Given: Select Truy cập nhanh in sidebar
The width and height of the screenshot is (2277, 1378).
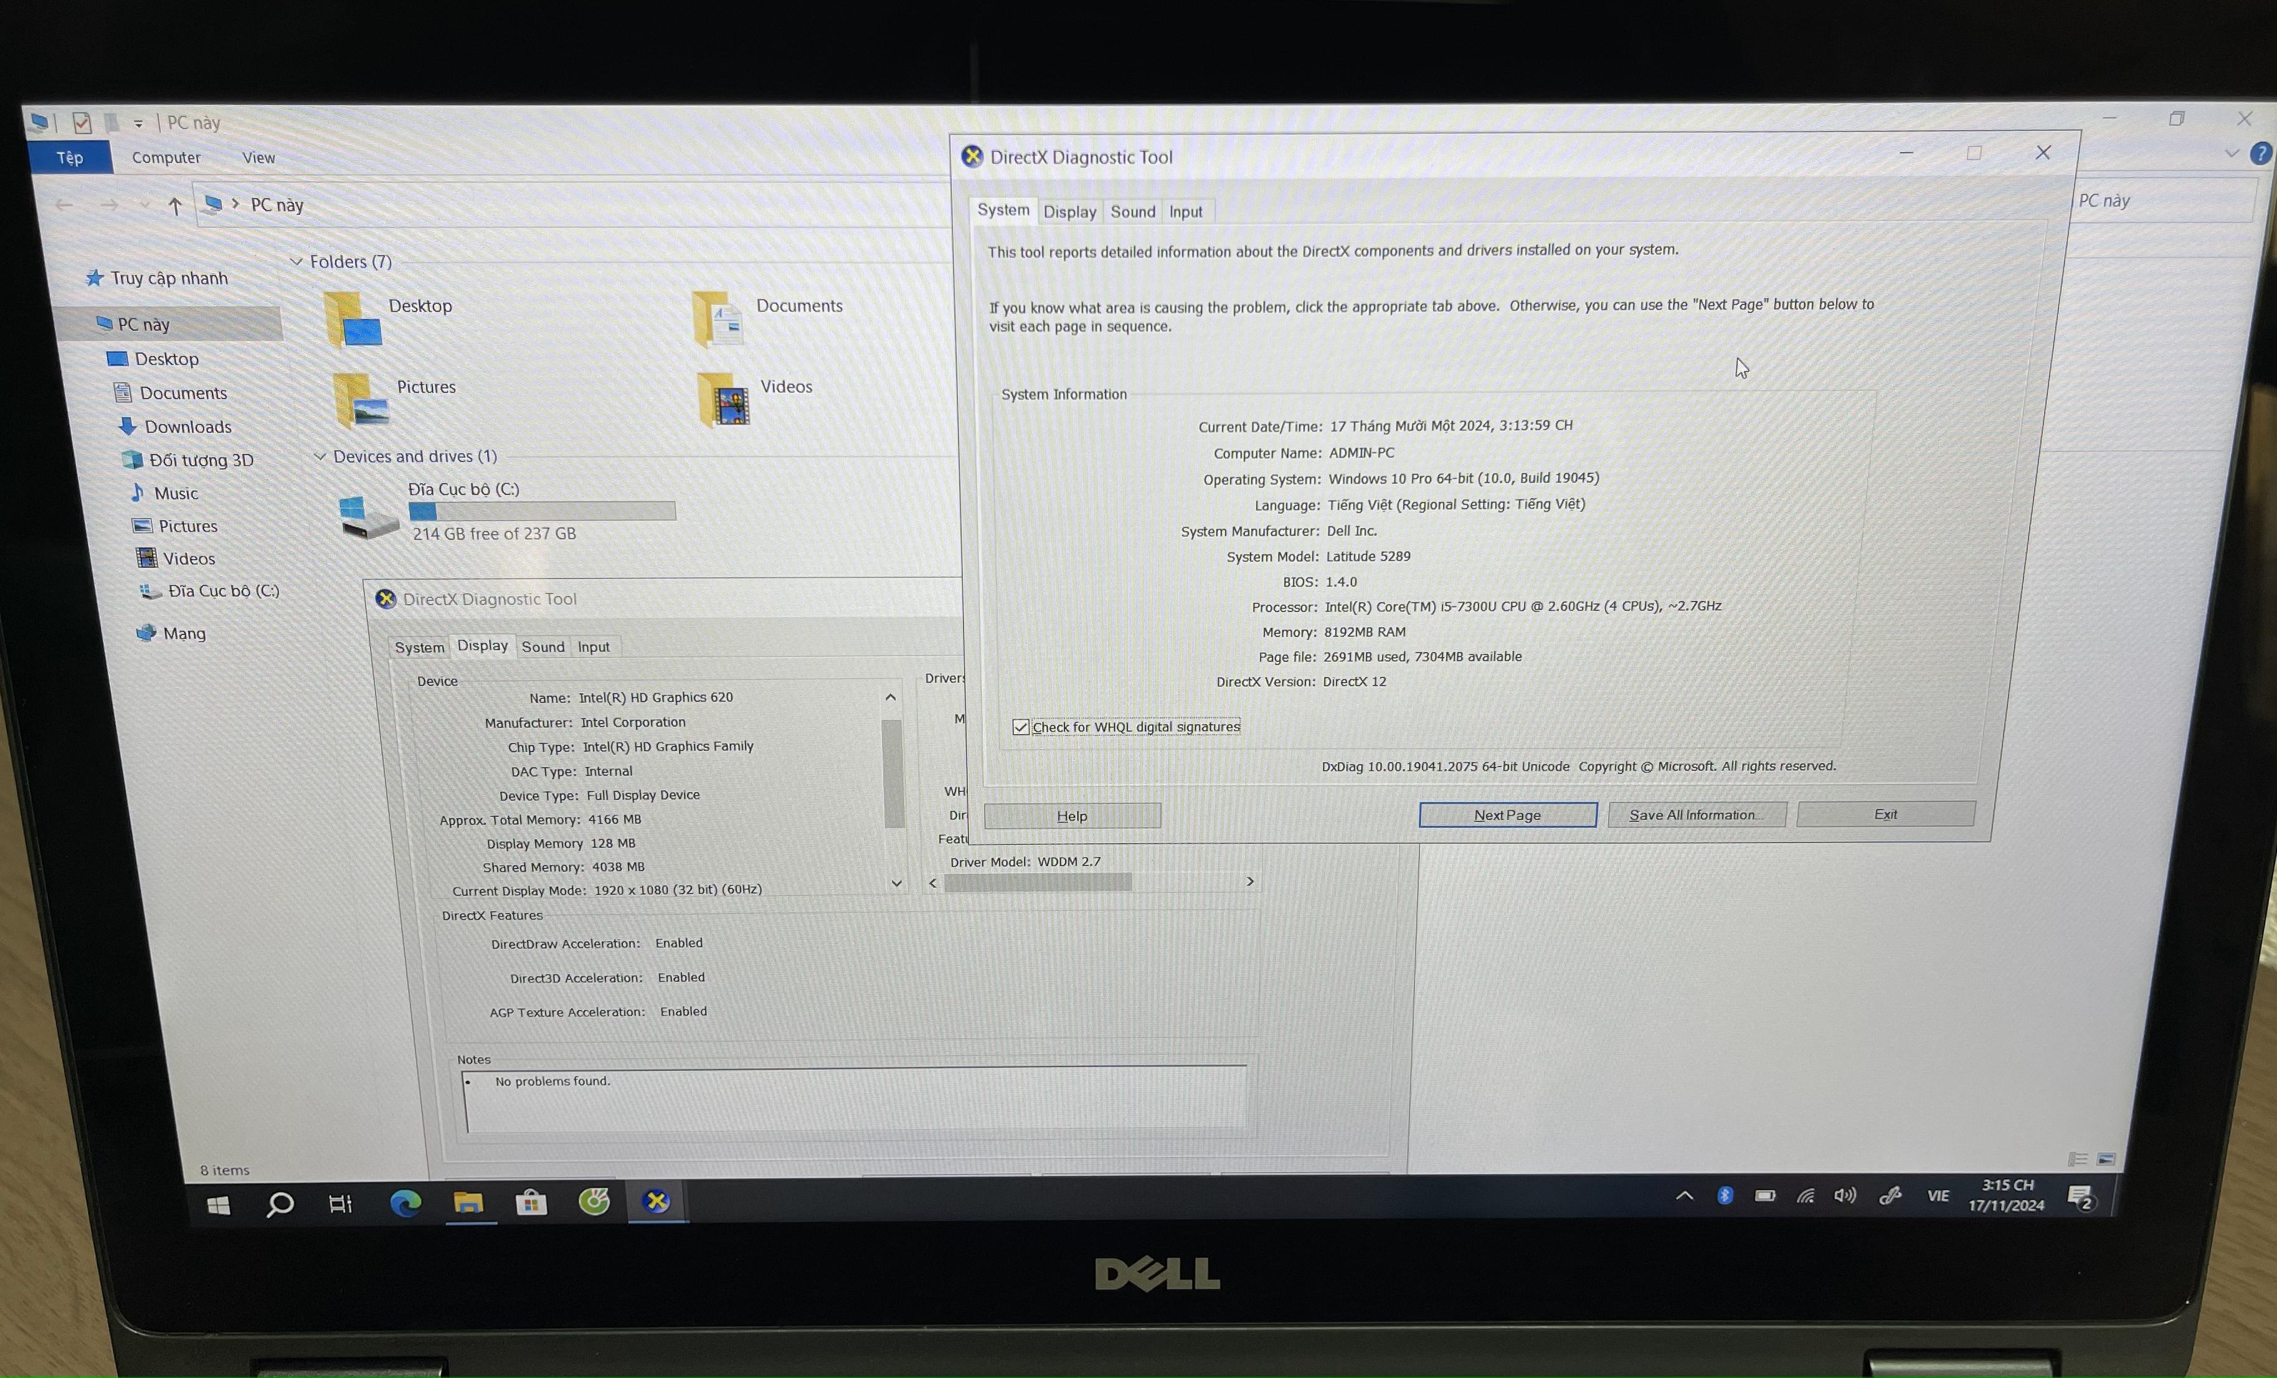Looking at the screenshot, I should pyautogui.click(x=169, y=278).
